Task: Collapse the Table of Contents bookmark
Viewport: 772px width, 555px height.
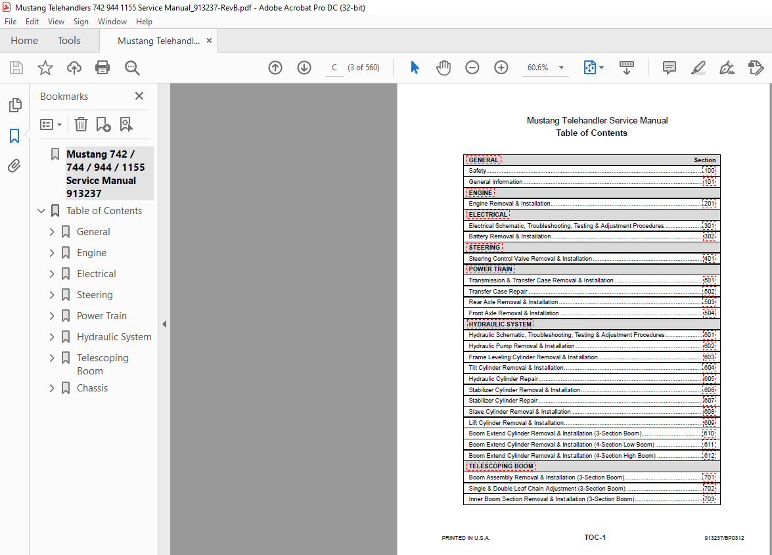Action: click(x=41, y=211)
